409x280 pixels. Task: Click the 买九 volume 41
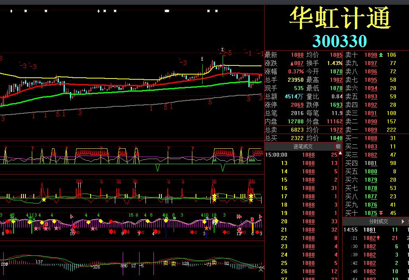[393, 205]
